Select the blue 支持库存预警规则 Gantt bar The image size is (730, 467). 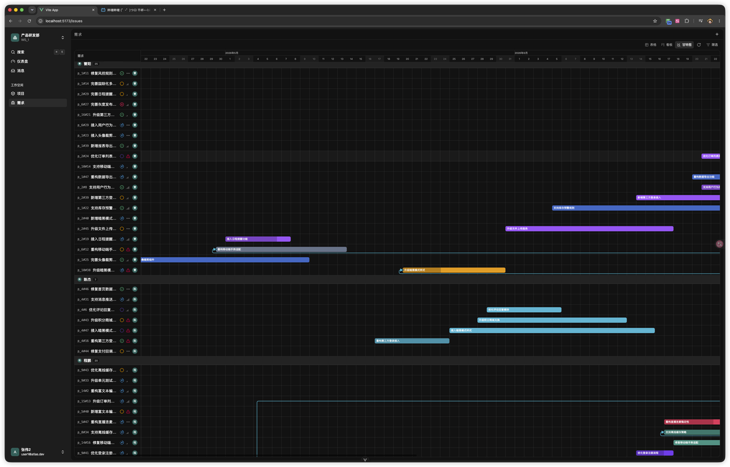tap(636, 208)
